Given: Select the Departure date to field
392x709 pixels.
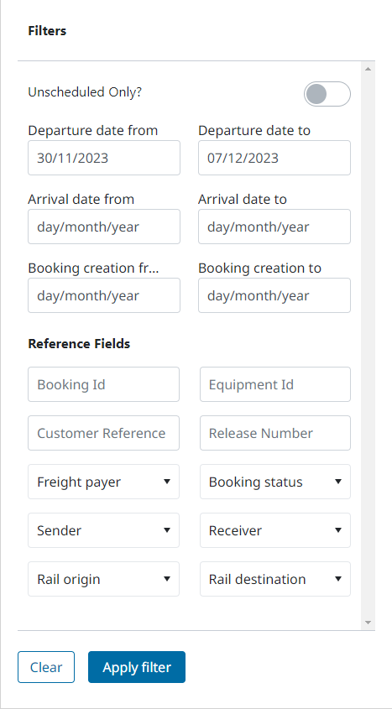Looking at the screenshot, I should (x=274, y=158).
